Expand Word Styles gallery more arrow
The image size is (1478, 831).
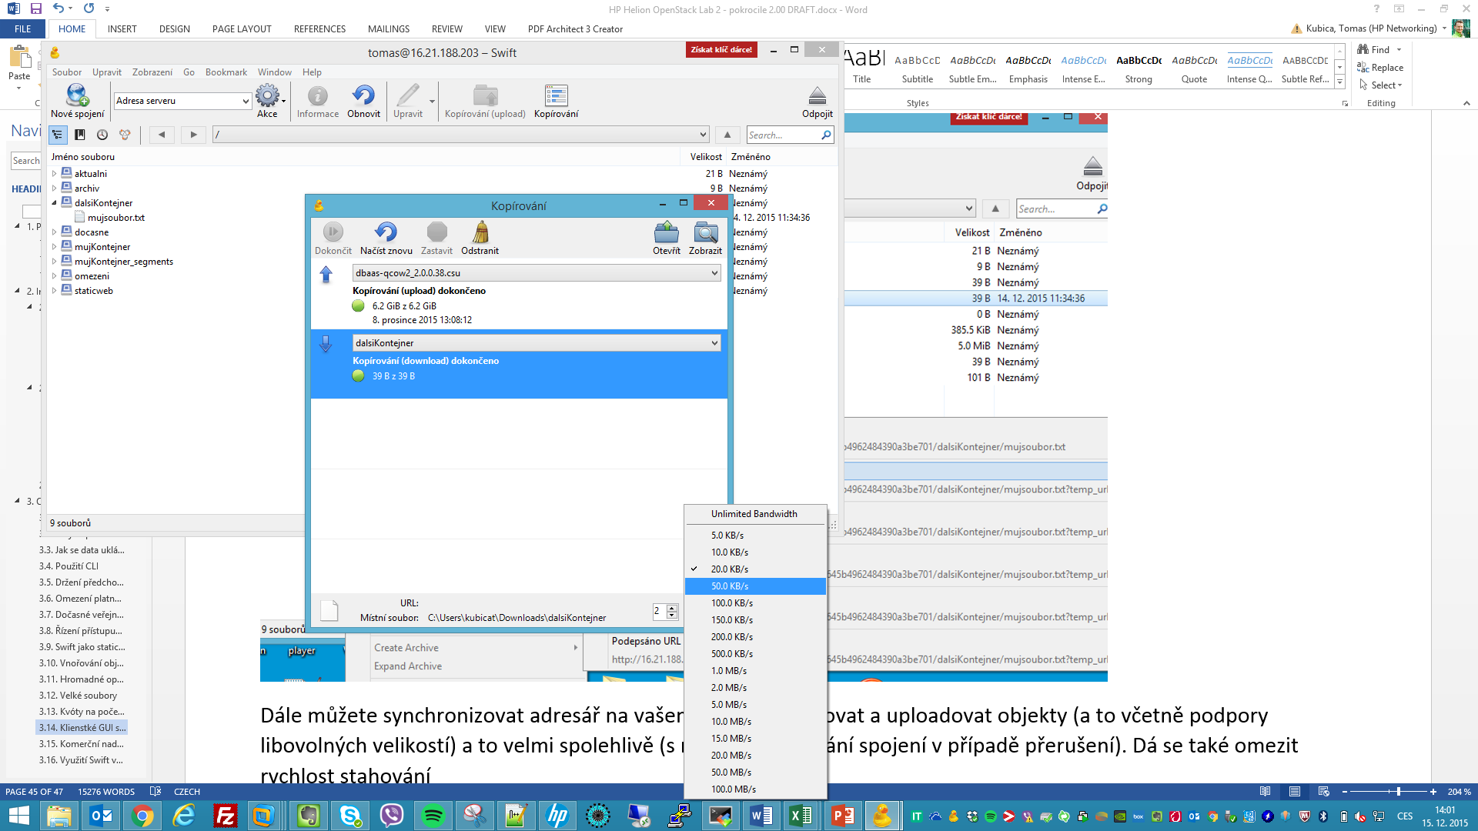point(1339,82)
